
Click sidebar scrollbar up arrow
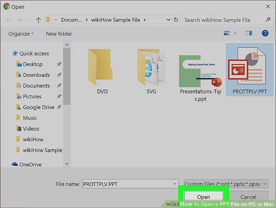click(x=67, y=45)
